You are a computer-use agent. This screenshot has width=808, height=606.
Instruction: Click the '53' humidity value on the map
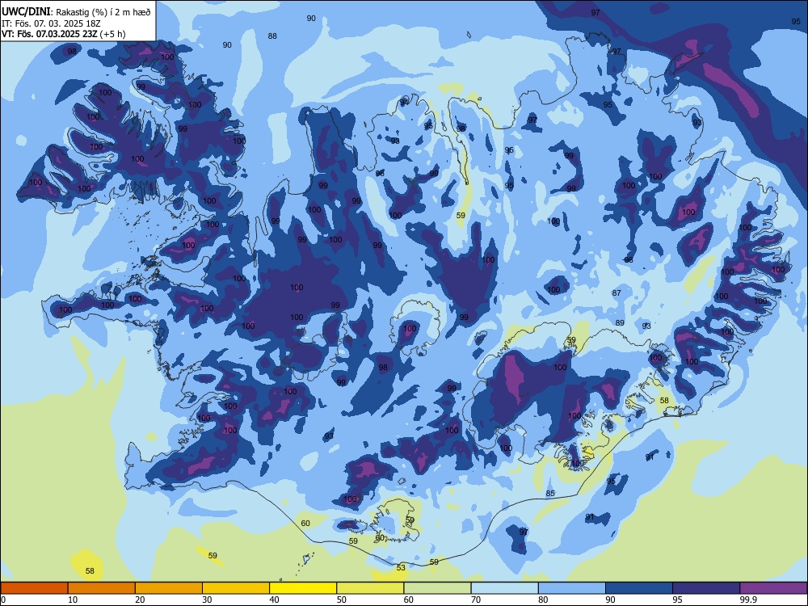pos(401,567)
